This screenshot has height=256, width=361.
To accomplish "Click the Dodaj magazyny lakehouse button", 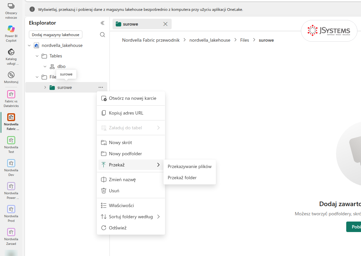I will point(55,34).
